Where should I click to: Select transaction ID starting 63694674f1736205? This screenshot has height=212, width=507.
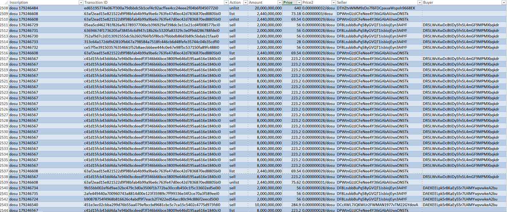point(156,30)
